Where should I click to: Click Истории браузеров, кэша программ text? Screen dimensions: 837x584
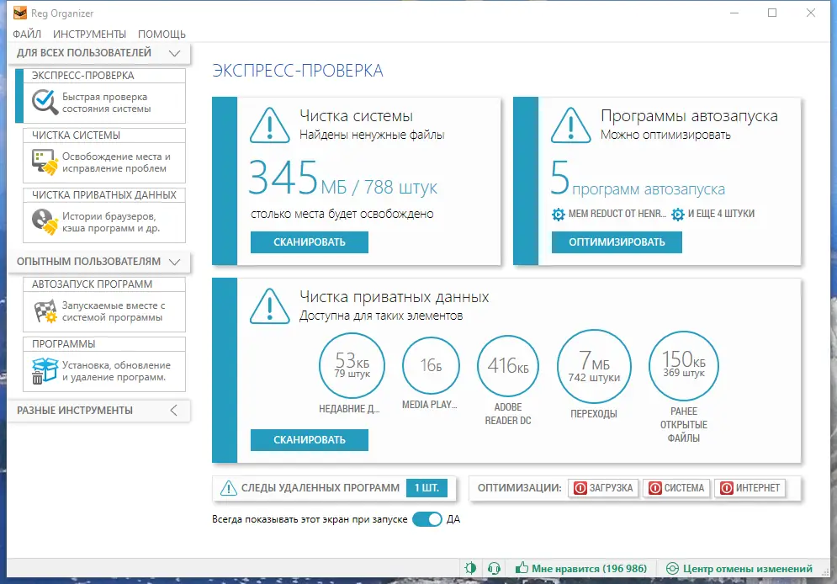111,222
